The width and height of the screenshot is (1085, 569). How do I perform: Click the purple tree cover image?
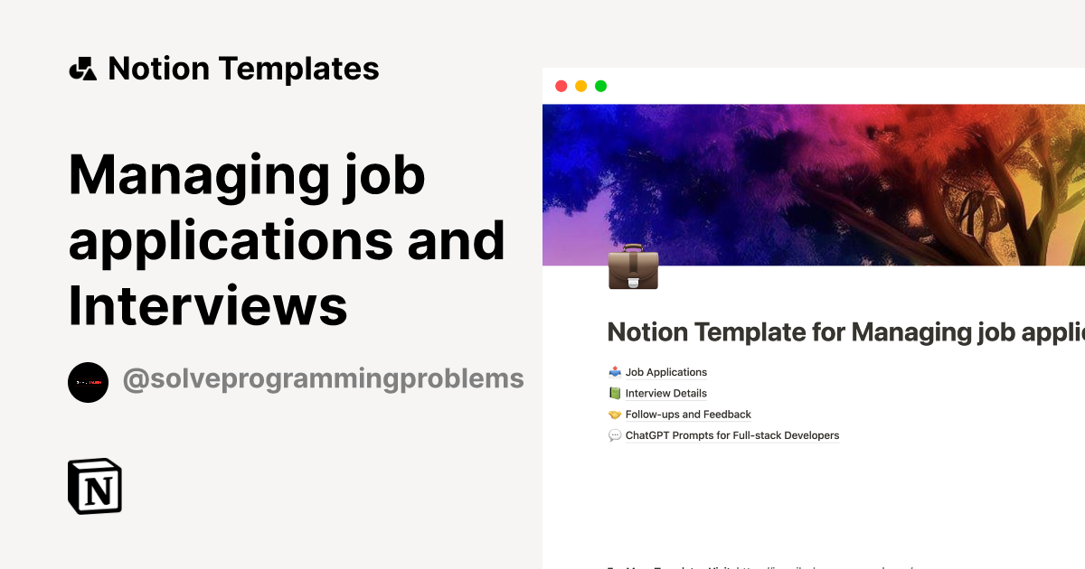(x=814, y=181)
